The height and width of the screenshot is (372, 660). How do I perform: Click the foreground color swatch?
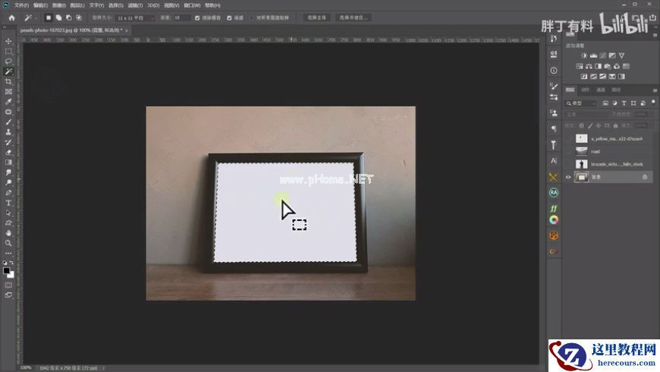pos(6,271)
